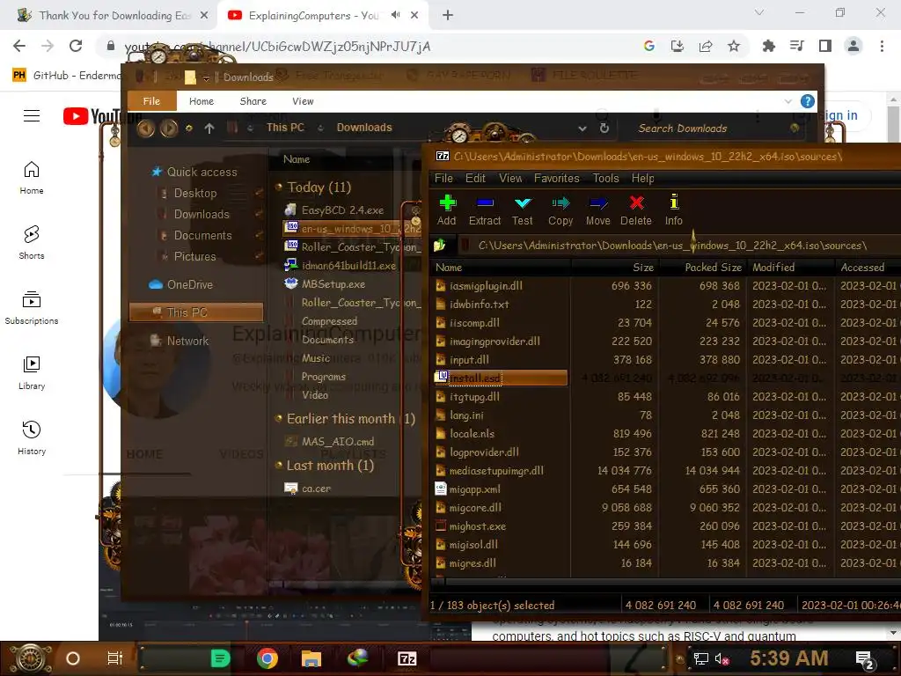Click the Test icon in 7-Zip
The image size is (901, 676).
pos(523,203)
